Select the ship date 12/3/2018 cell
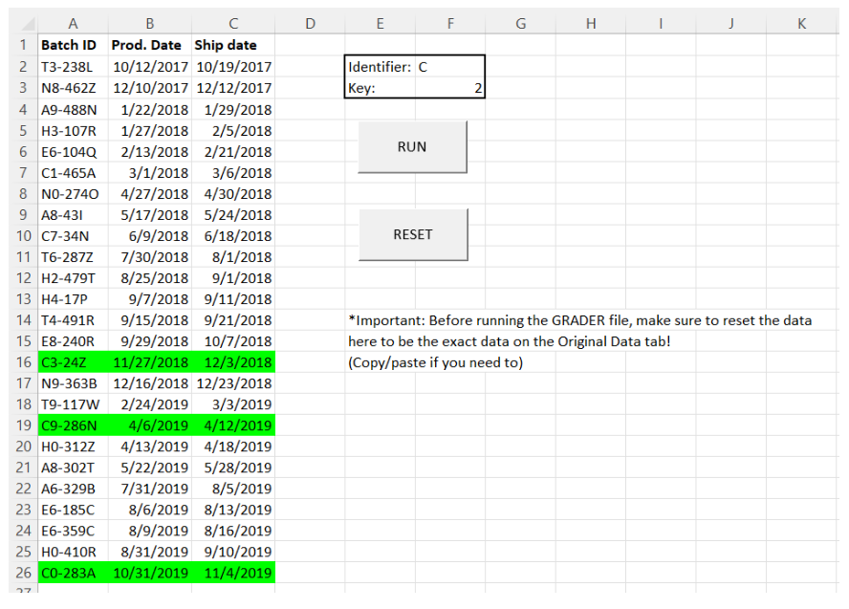The width and height of the screenshot is (849, 609). (x=232, y=361)
